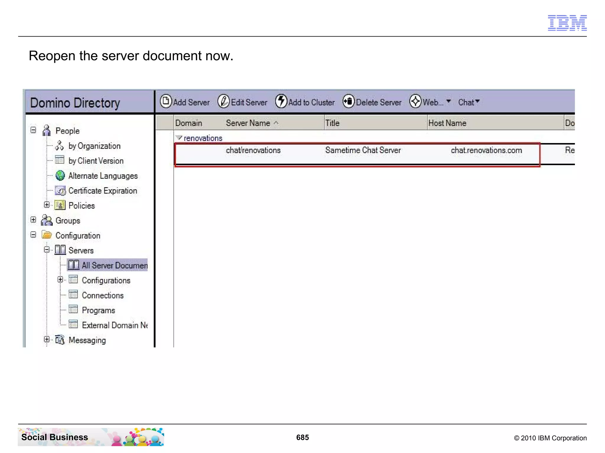This screenshot has width=605, height=453.
Task: Expand the Groups tree node
Action: (33, 220)
